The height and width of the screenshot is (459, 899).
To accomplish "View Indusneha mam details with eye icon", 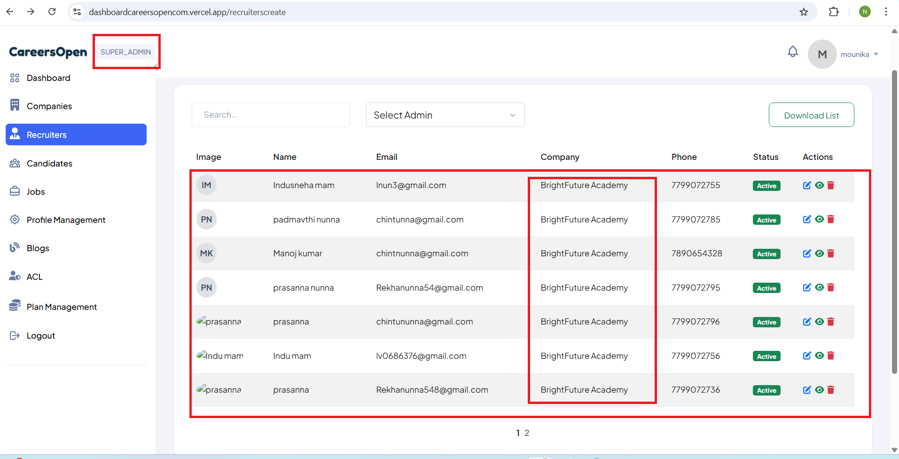I will tap(819, 185).
